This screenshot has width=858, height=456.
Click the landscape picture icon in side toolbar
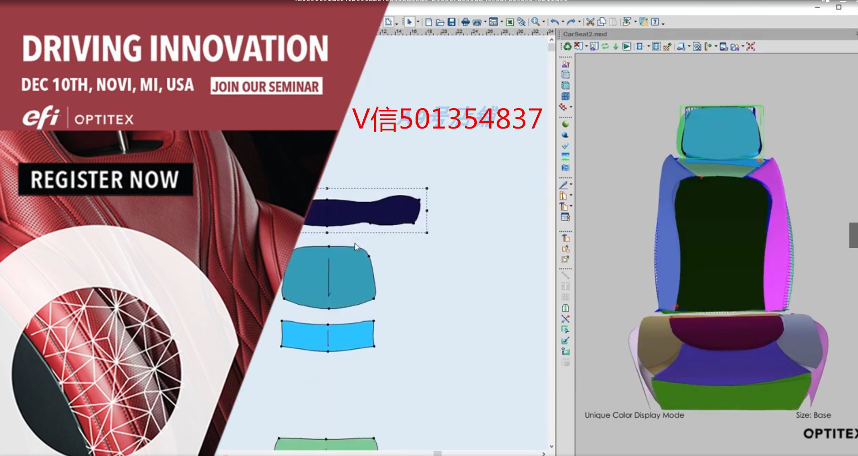pos(565,157)
